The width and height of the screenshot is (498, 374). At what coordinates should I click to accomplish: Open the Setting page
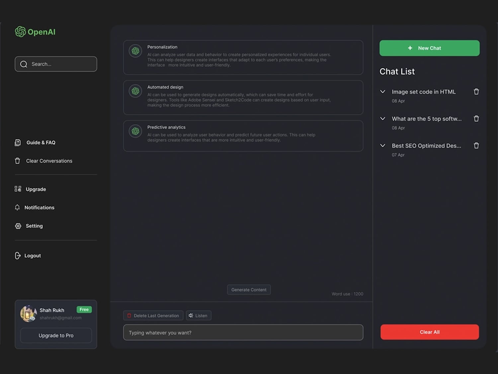click(x=29, y=226)
